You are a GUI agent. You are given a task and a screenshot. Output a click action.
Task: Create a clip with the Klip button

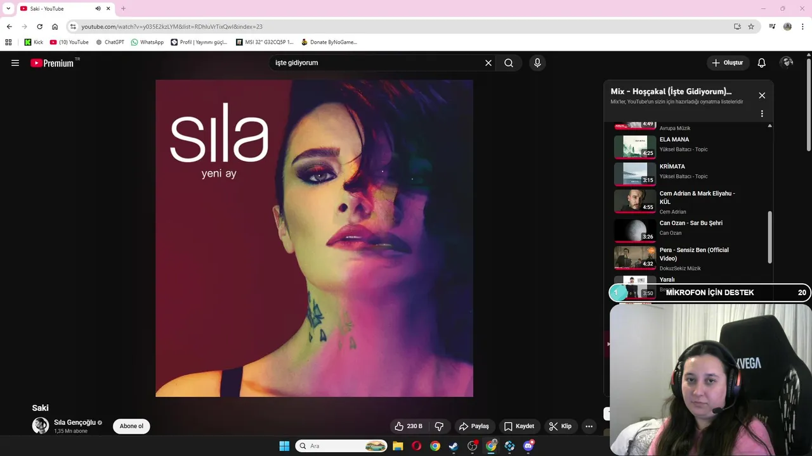coord(560,426)
